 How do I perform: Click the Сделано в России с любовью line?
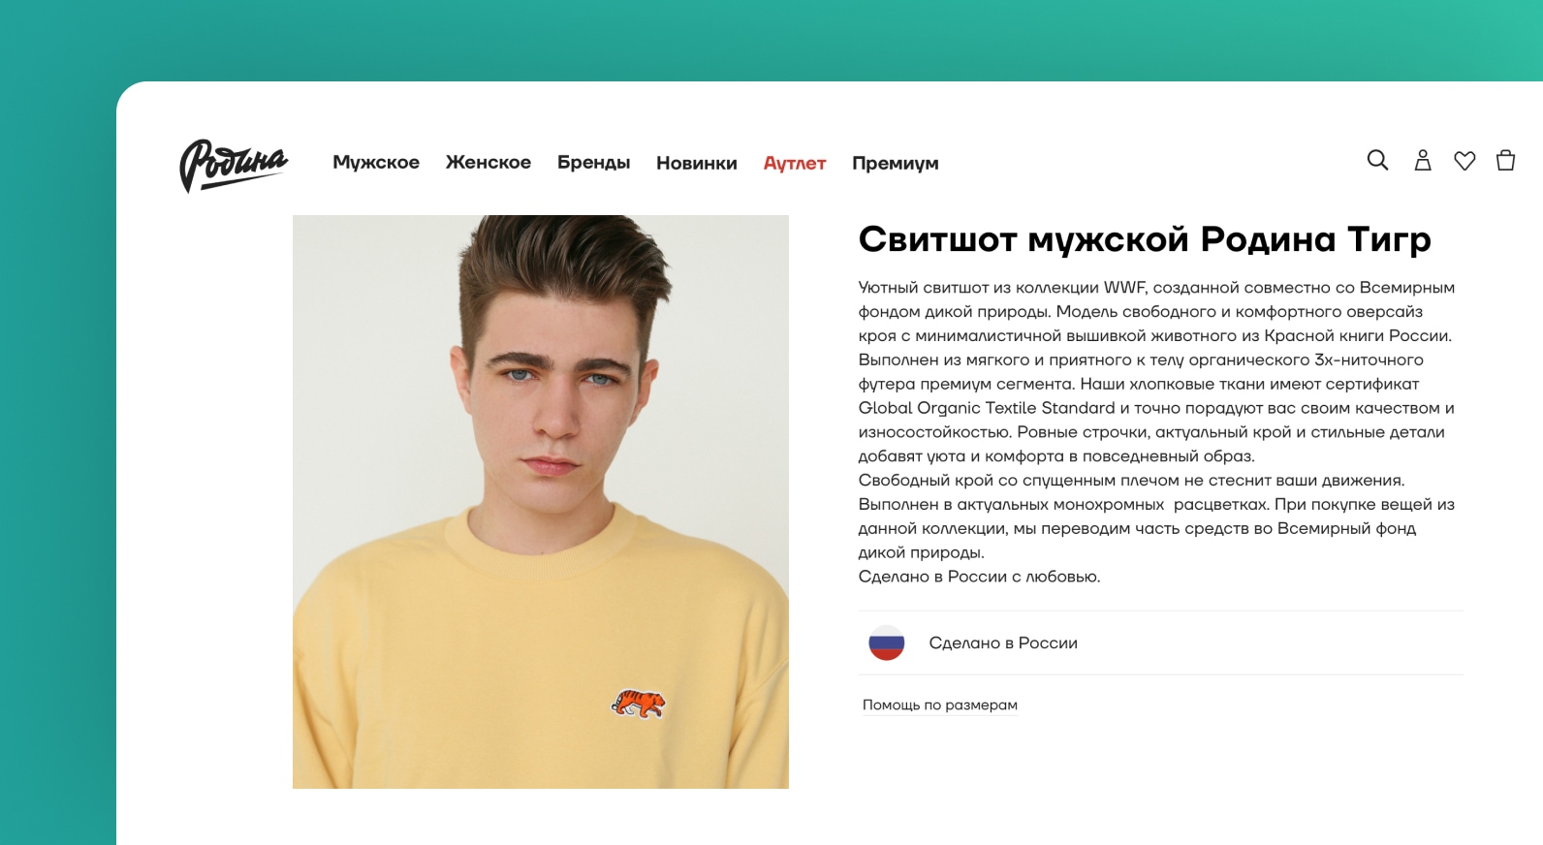click(979, 577)
